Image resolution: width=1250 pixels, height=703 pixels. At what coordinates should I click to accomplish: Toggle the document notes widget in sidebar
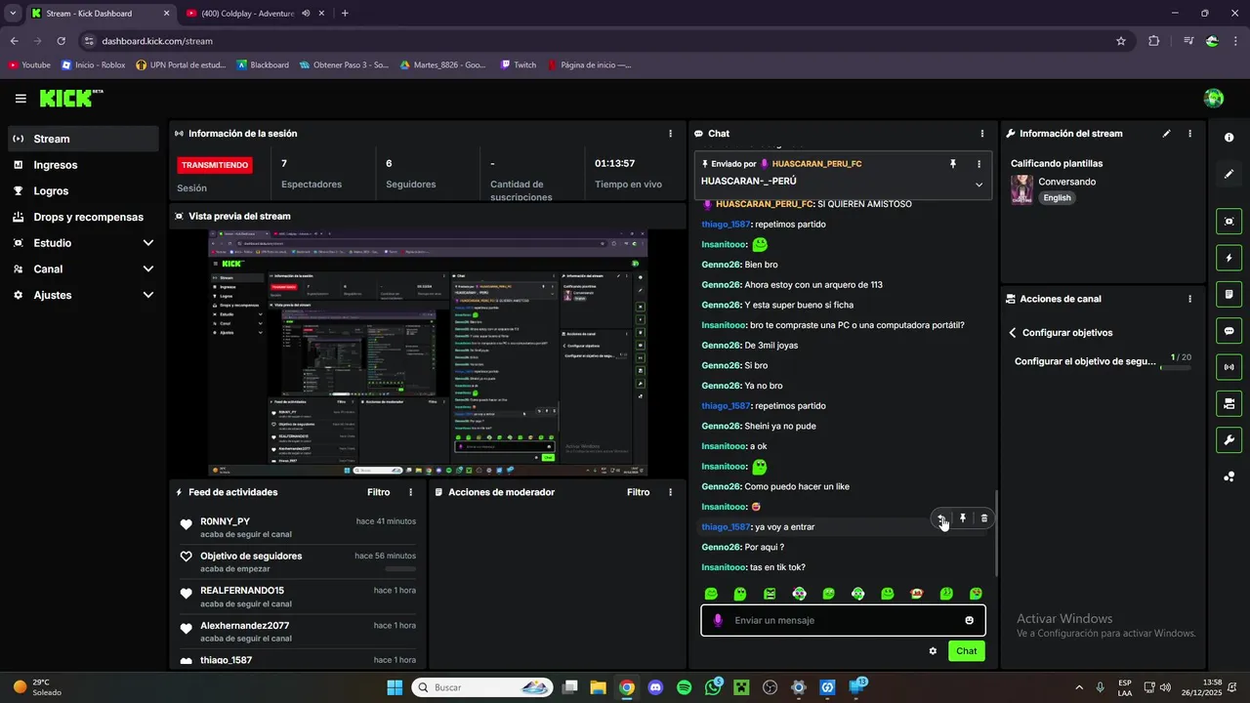(1229, 294)
